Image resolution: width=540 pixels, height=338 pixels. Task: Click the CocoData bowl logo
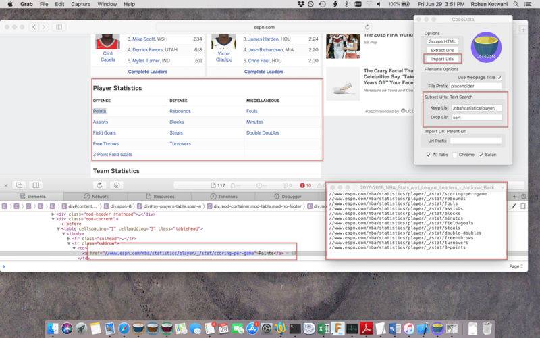click(x=486, y=47)
